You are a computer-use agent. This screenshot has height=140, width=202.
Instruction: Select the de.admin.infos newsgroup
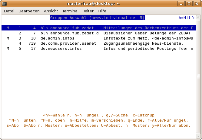pos(57,38)
